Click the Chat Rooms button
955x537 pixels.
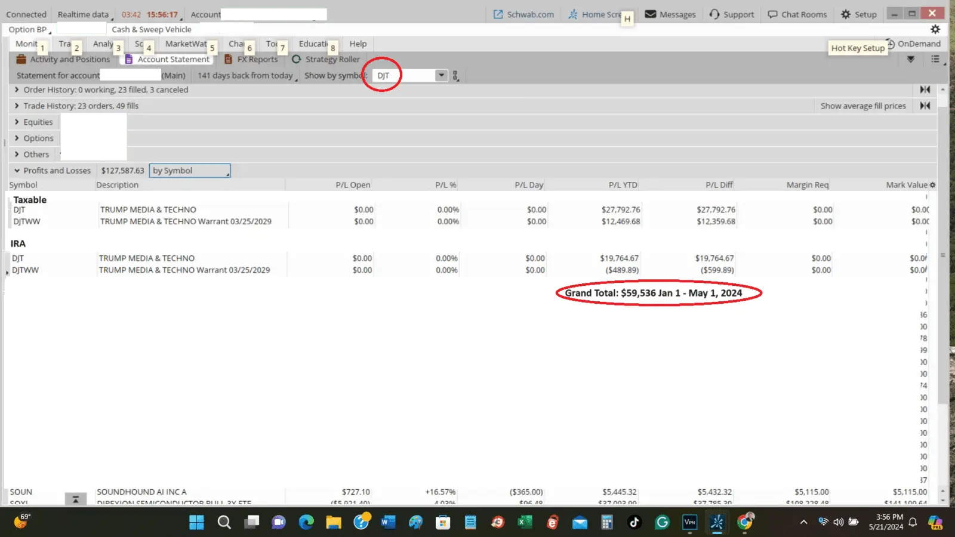(797, 14)
